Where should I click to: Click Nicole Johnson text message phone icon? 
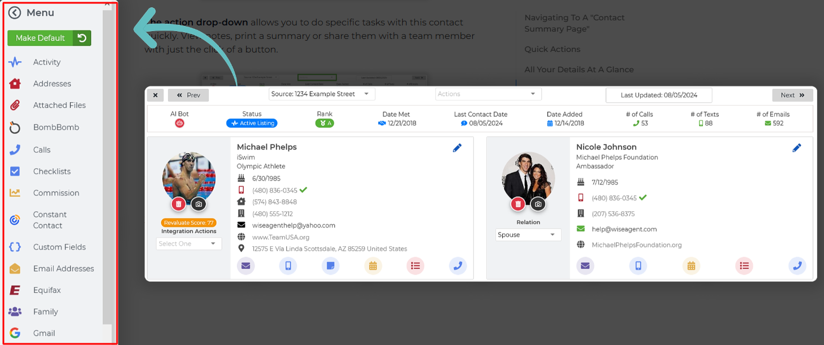click(638, 266)
